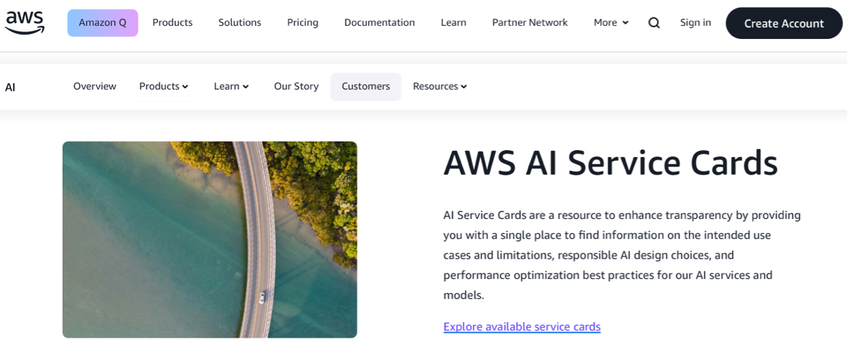
Task: Select Products in the top navigation
Action: click(173, 23)
